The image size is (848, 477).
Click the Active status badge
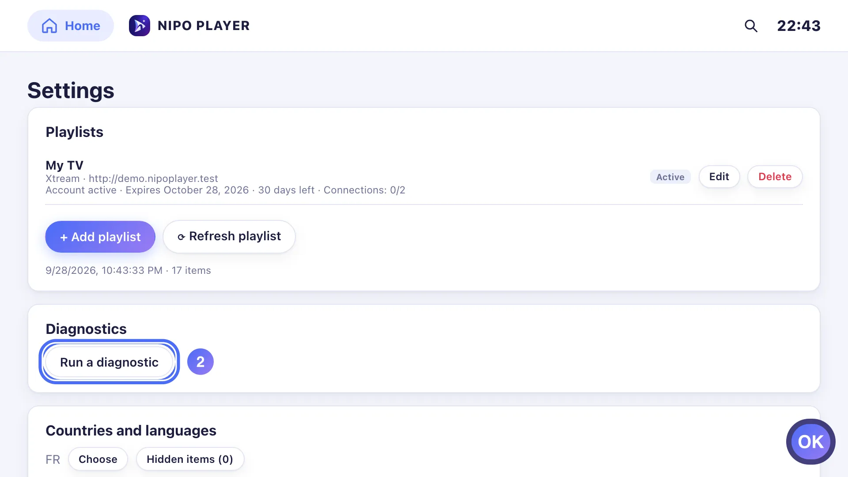coord(670,177)
